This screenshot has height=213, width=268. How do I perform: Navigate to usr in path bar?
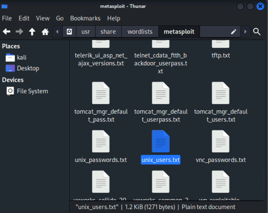pyautogui.click(x=85, y=32)
